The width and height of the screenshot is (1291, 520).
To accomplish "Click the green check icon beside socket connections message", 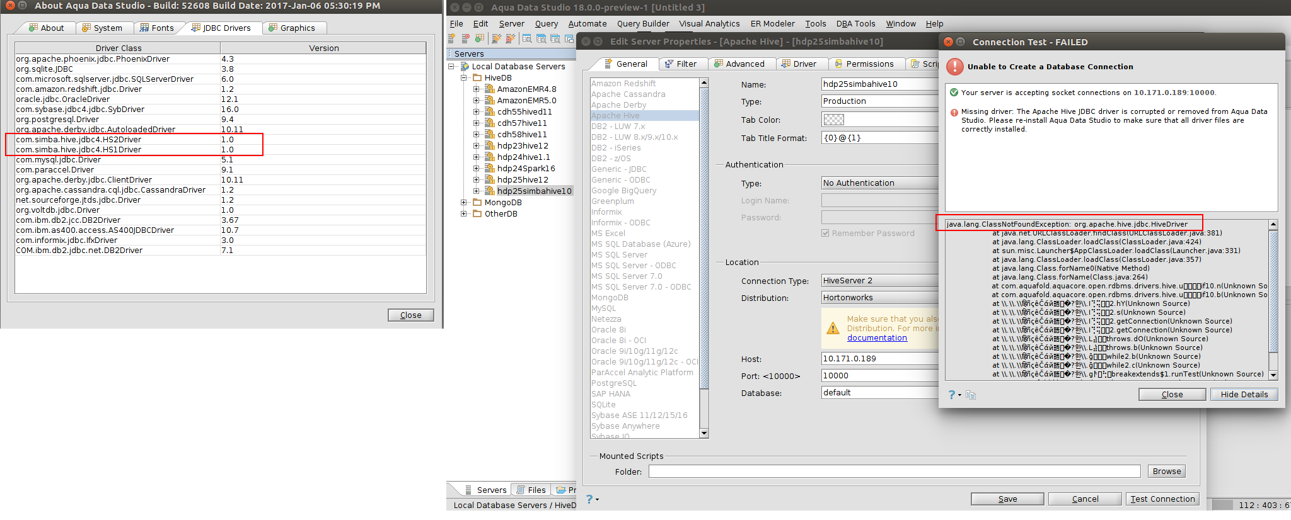I will pos(954,93).
